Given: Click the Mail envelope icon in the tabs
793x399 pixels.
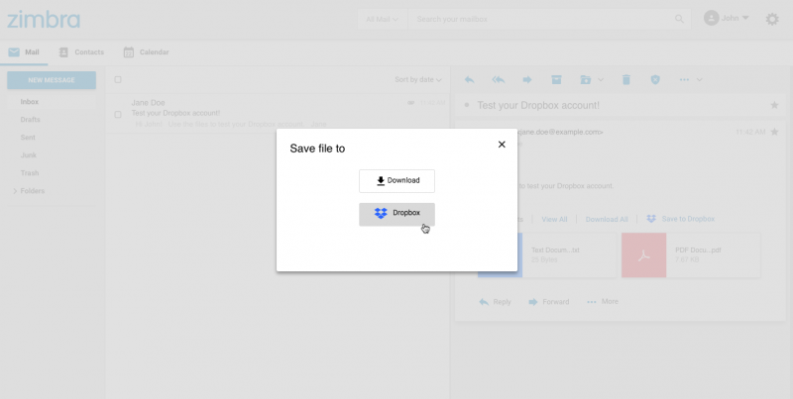Looking at the screenshot, I should 14,52.
